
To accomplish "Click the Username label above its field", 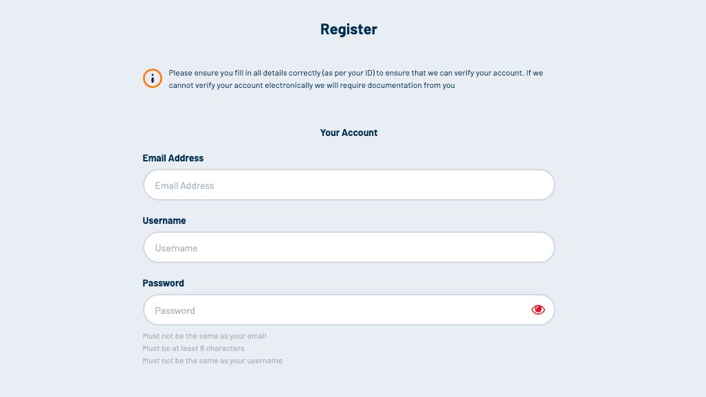I will click(164, 220).
